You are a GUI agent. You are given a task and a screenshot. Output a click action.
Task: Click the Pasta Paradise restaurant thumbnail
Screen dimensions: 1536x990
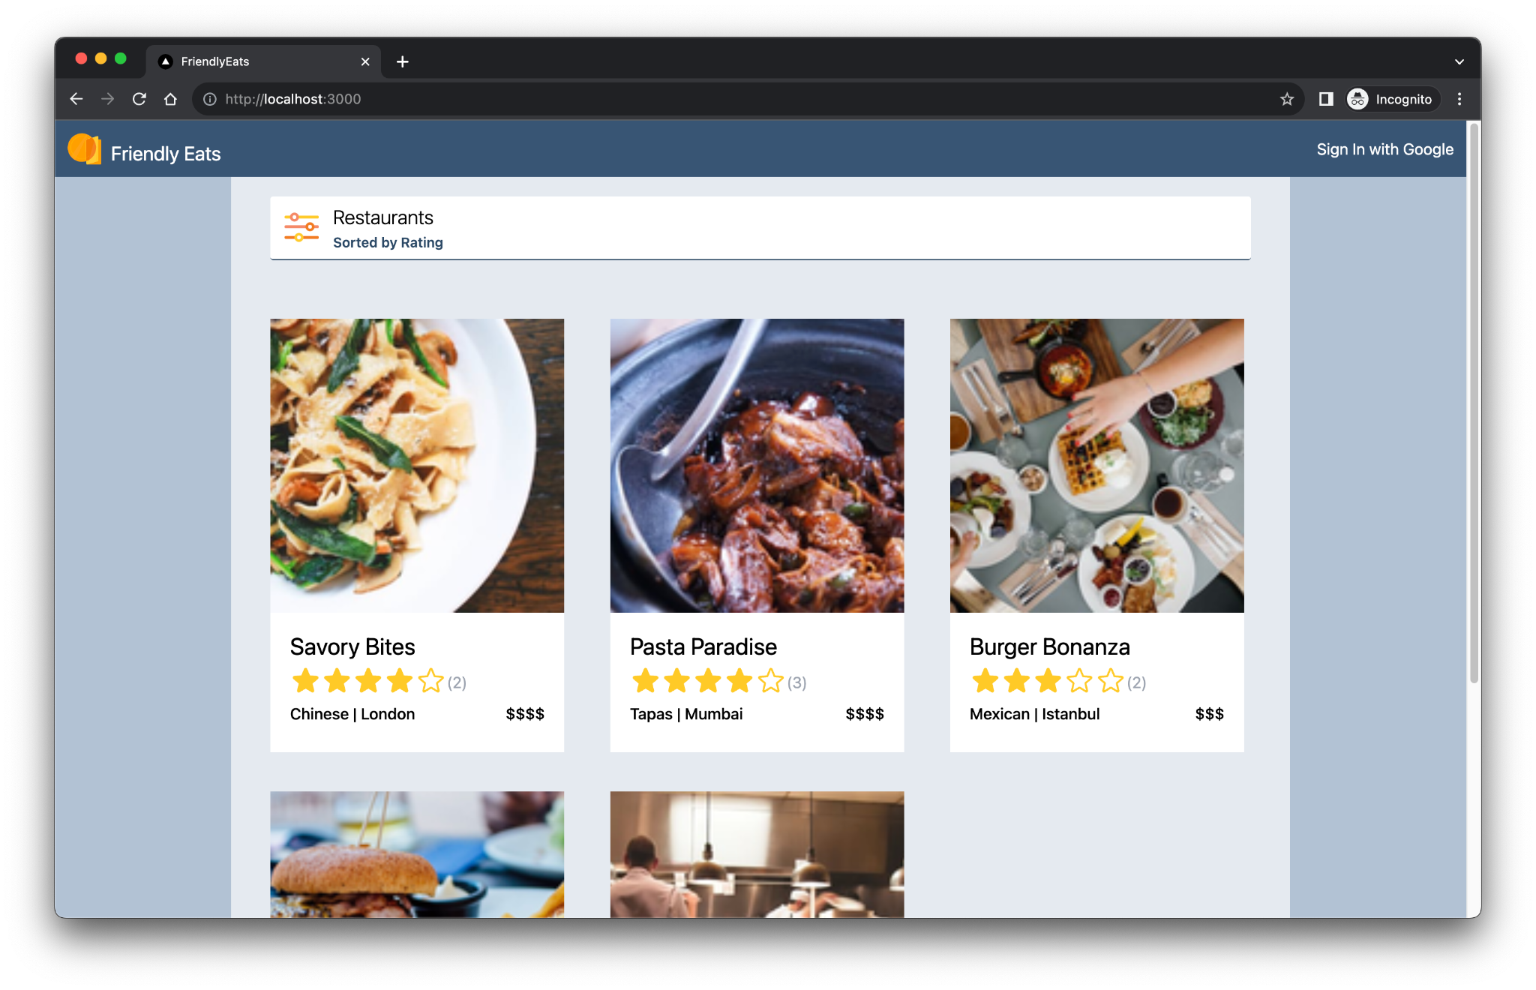pyautogui.click(x=757, y=463)
